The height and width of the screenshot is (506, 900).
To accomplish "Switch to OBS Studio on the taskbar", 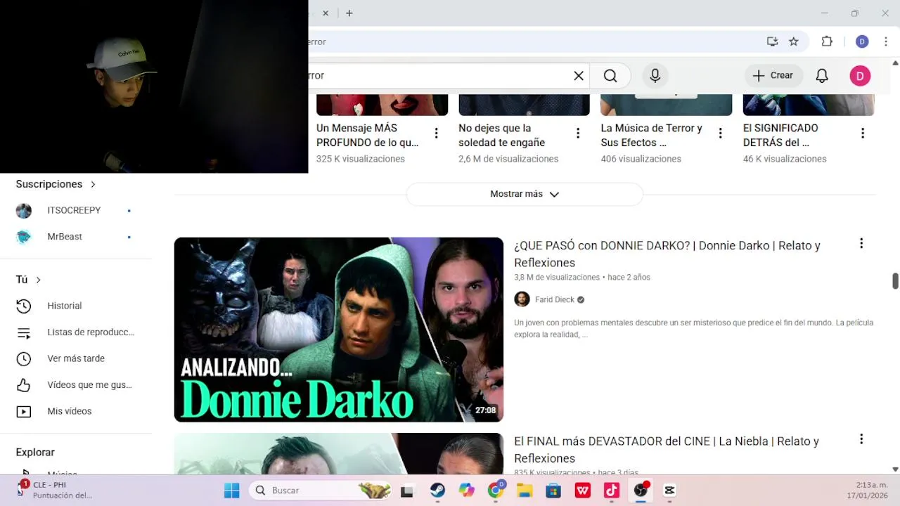I will (641, 491).
